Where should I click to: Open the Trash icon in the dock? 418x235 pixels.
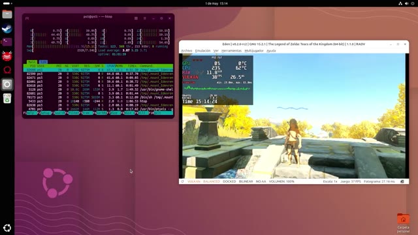(7, 99)
